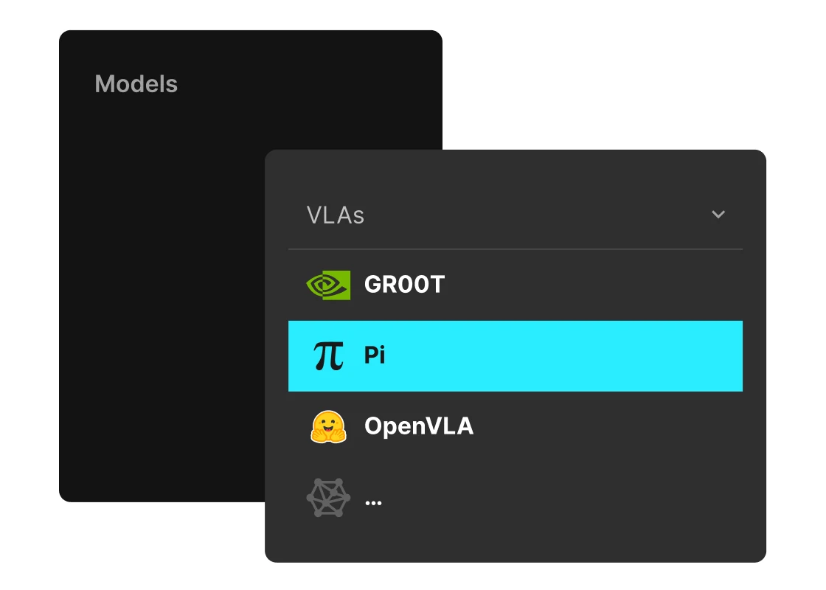This screenshot has width=826, height=590.
Task: Click the black Pi symbol icon
Action: [328, 356]
